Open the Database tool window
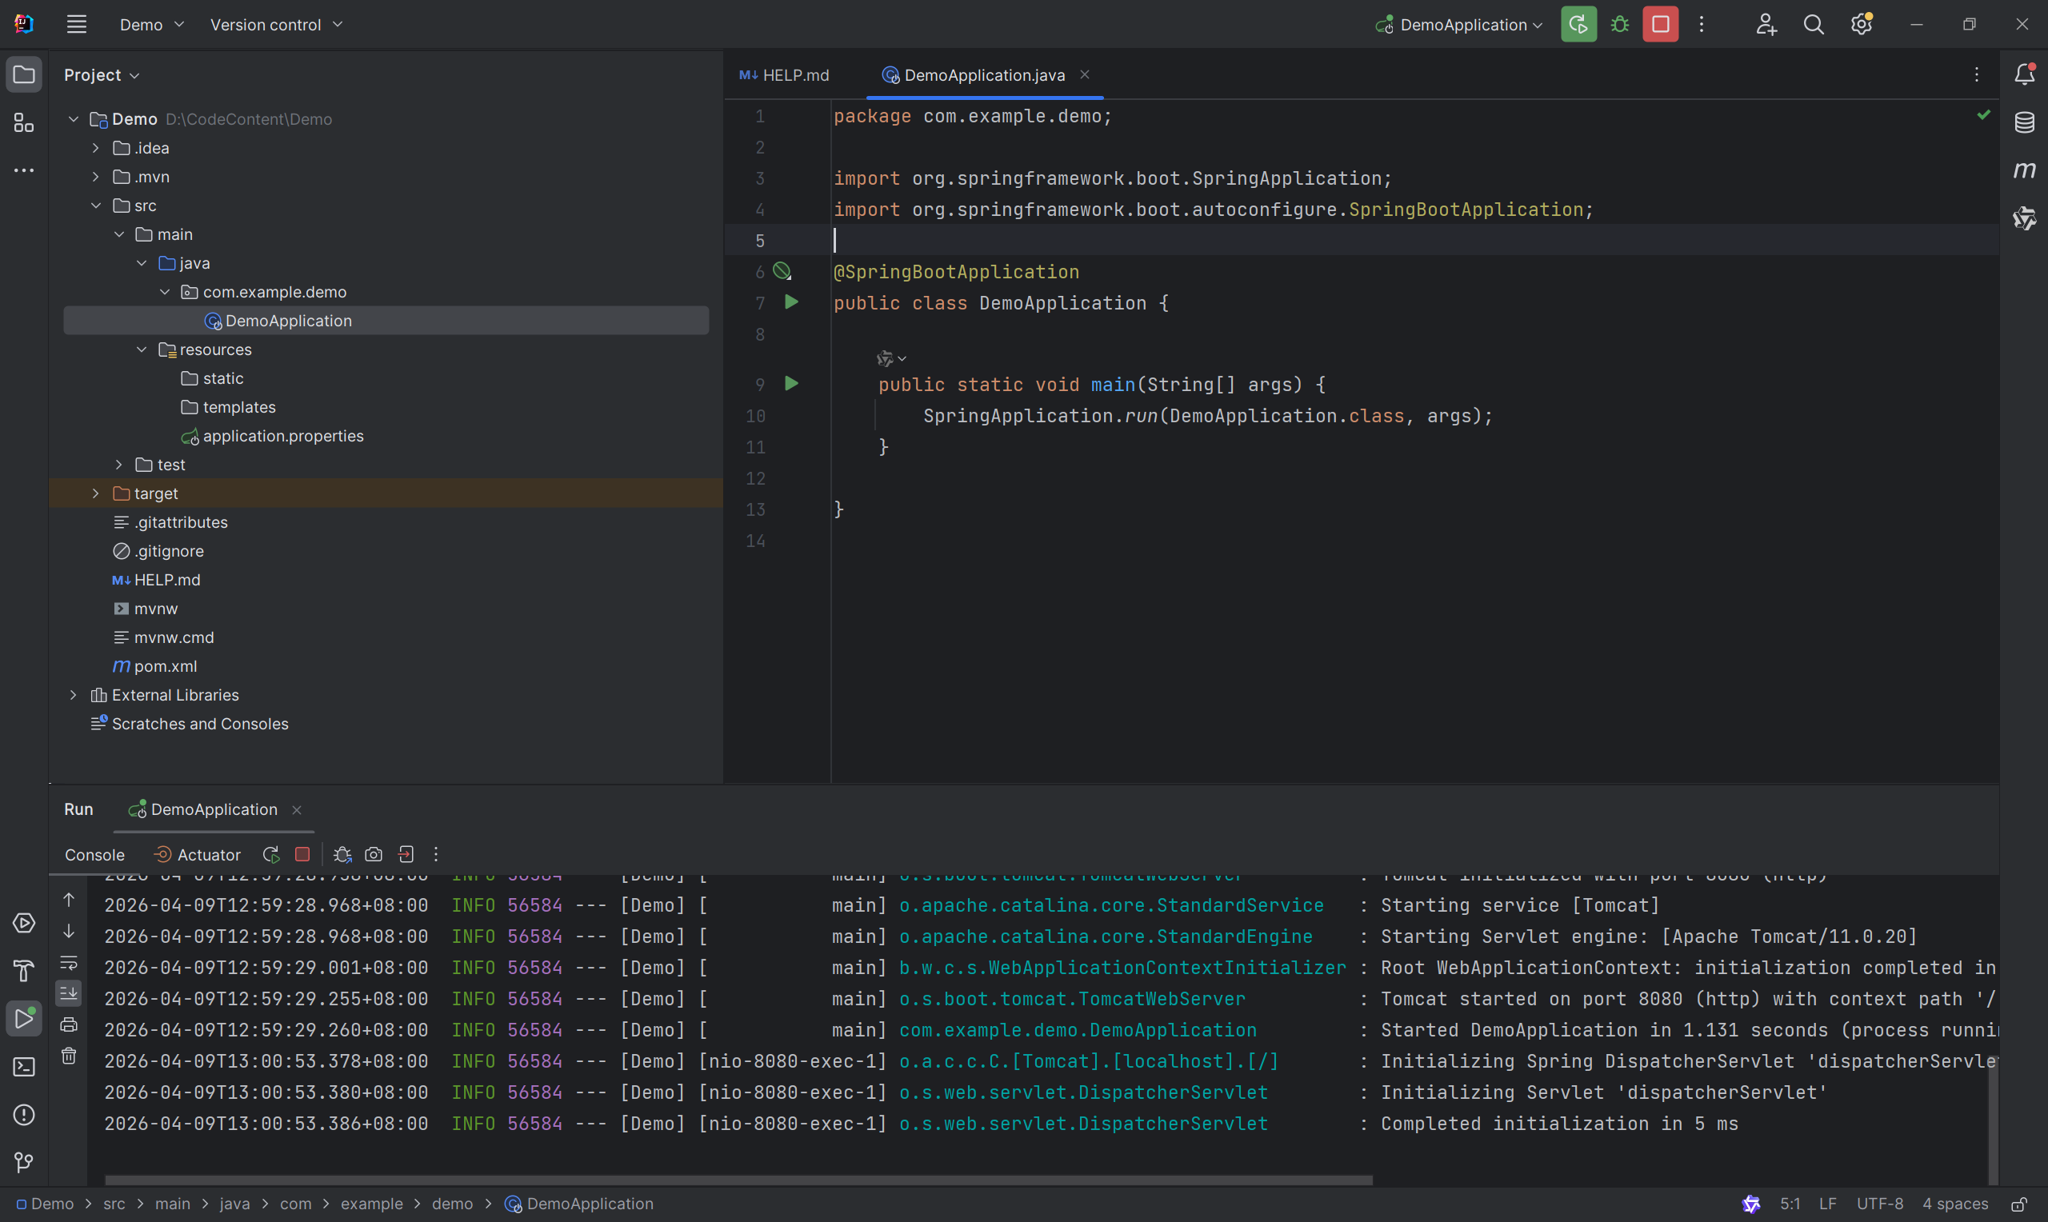The image size is (2048, 1222). coord(2023,122)
